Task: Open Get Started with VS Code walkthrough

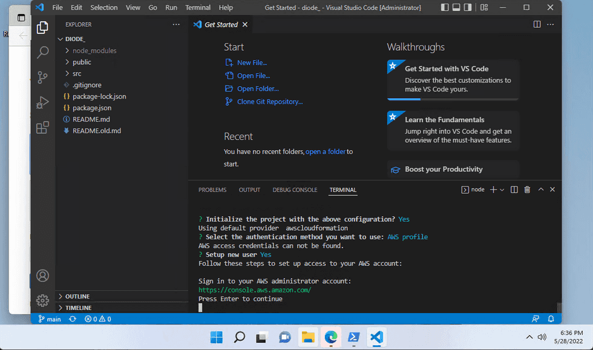Action: [x=453, y=79]
